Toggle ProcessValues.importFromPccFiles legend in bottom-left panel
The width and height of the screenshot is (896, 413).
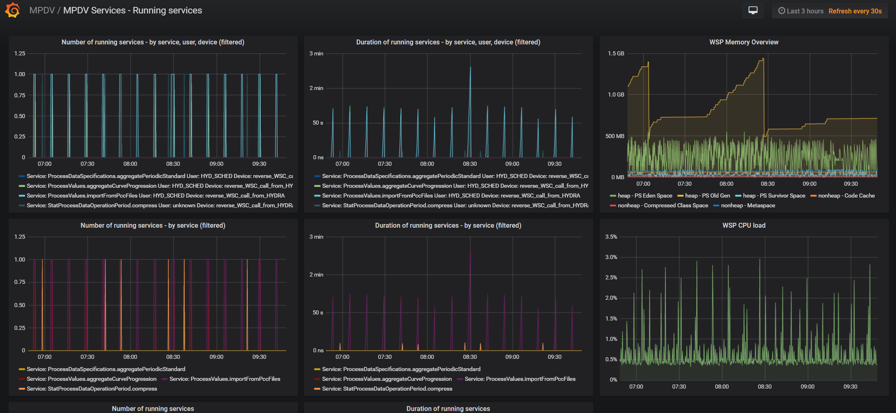click(x=225, y=379)
